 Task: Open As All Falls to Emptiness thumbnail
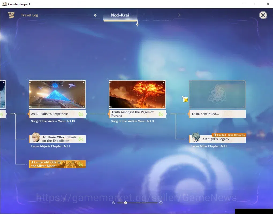pyautogui.click(x=57, y=94)
